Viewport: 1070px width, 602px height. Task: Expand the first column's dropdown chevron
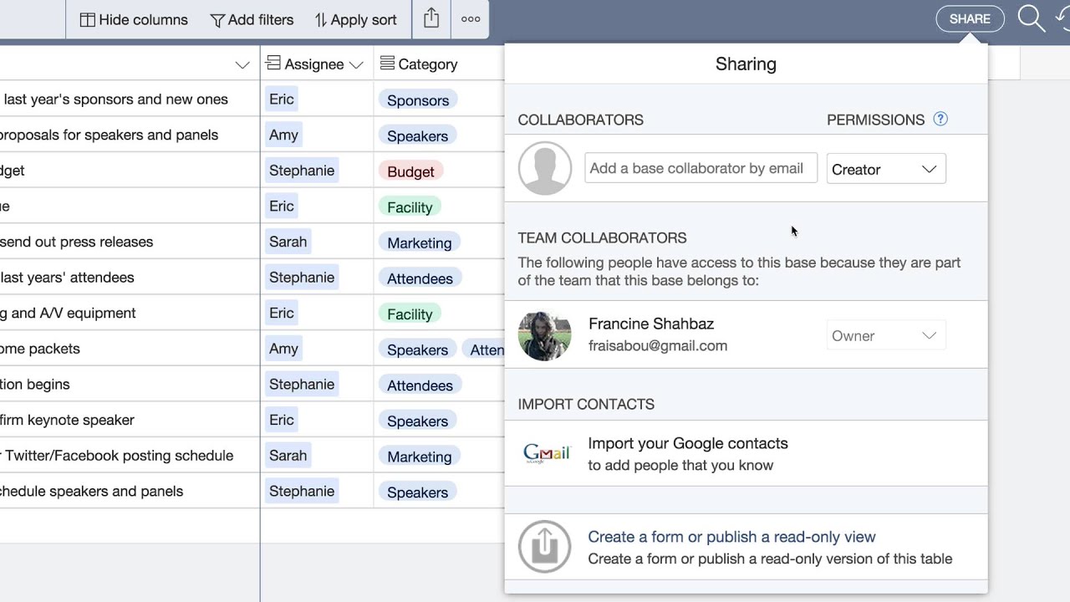click(x=242, y=64)
